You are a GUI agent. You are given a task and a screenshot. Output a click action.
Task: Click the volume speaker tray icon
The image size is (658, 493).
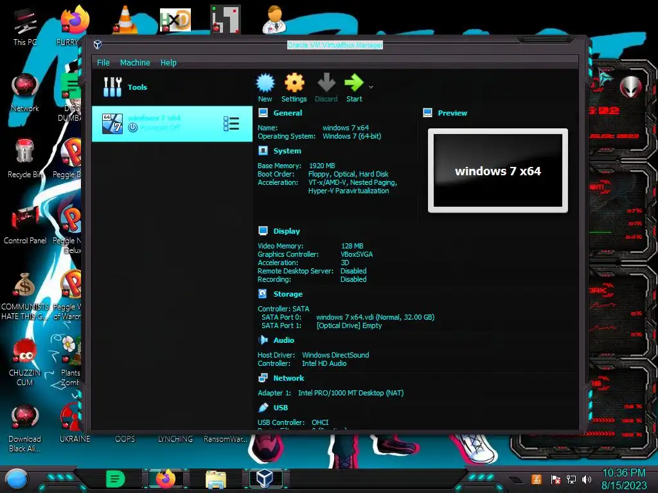click(586, 479)
